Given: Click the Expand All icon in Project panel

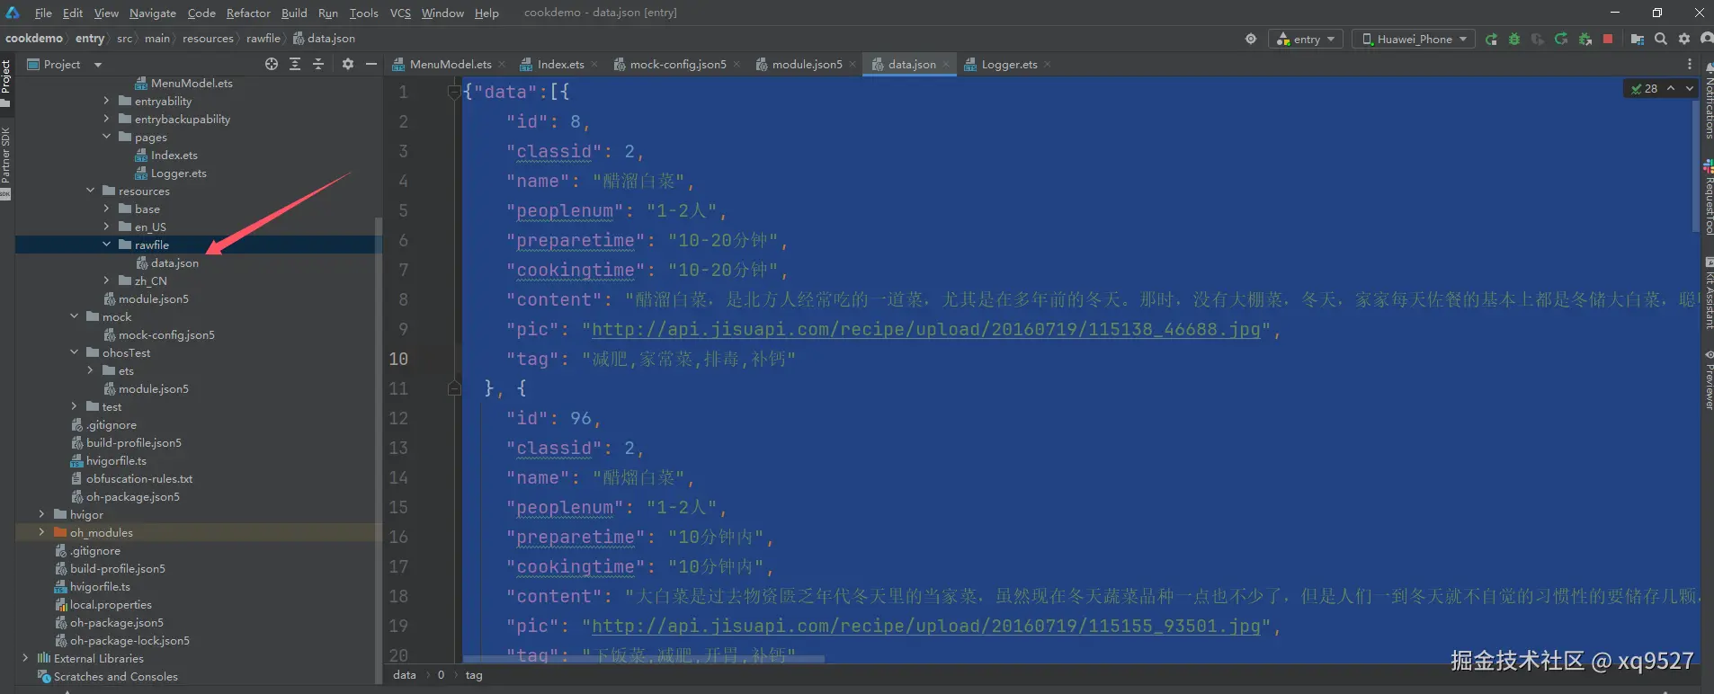Looking at the screenshot, I should pos(295,64).
